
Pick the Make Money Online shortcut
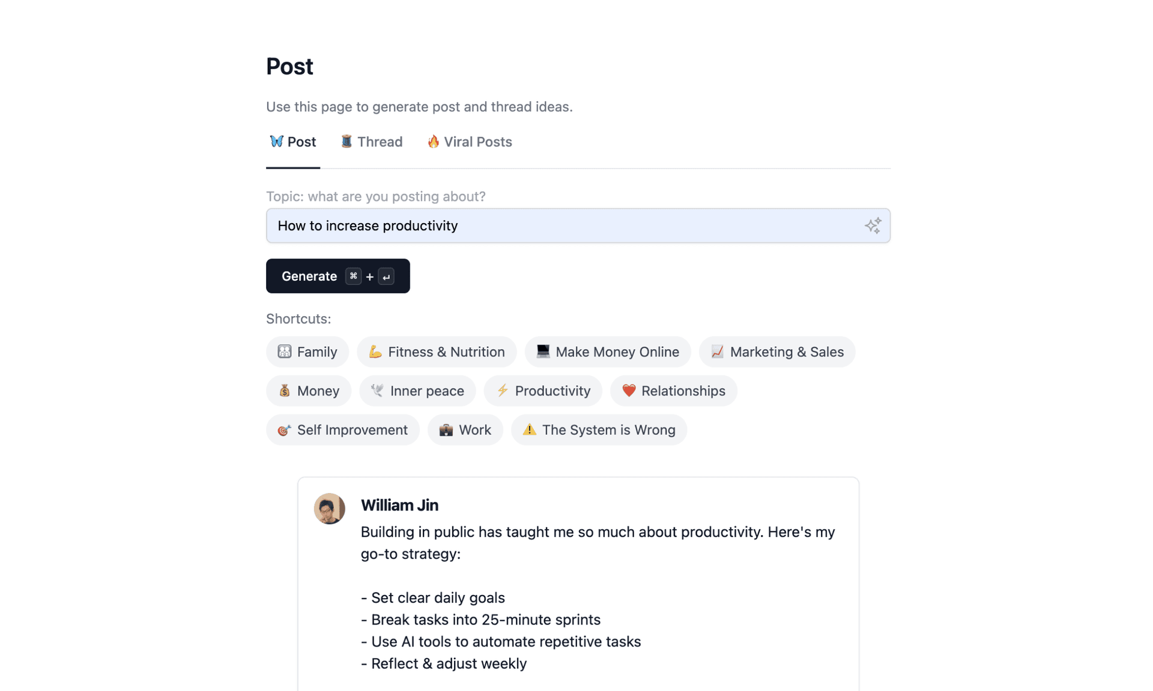coord(608,352)
